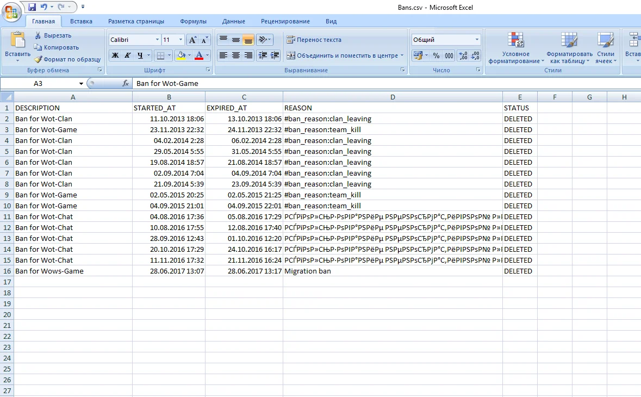Increase font size with the large A icon
Screen dimensions: 641x397
click(192, 40)
